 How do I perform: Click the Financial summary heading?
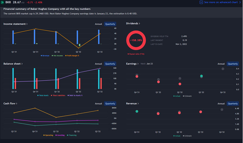click(47, 9)
